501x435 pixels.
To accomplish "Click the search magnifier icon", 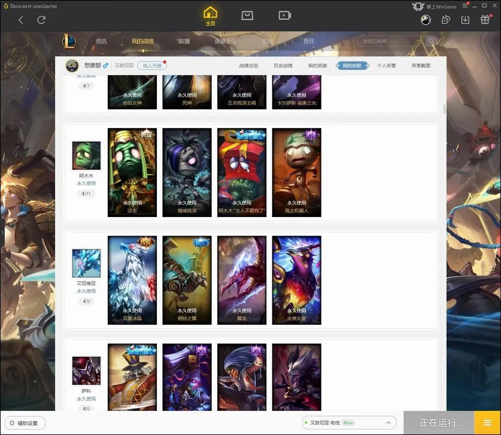I will [x=431, y=41].
